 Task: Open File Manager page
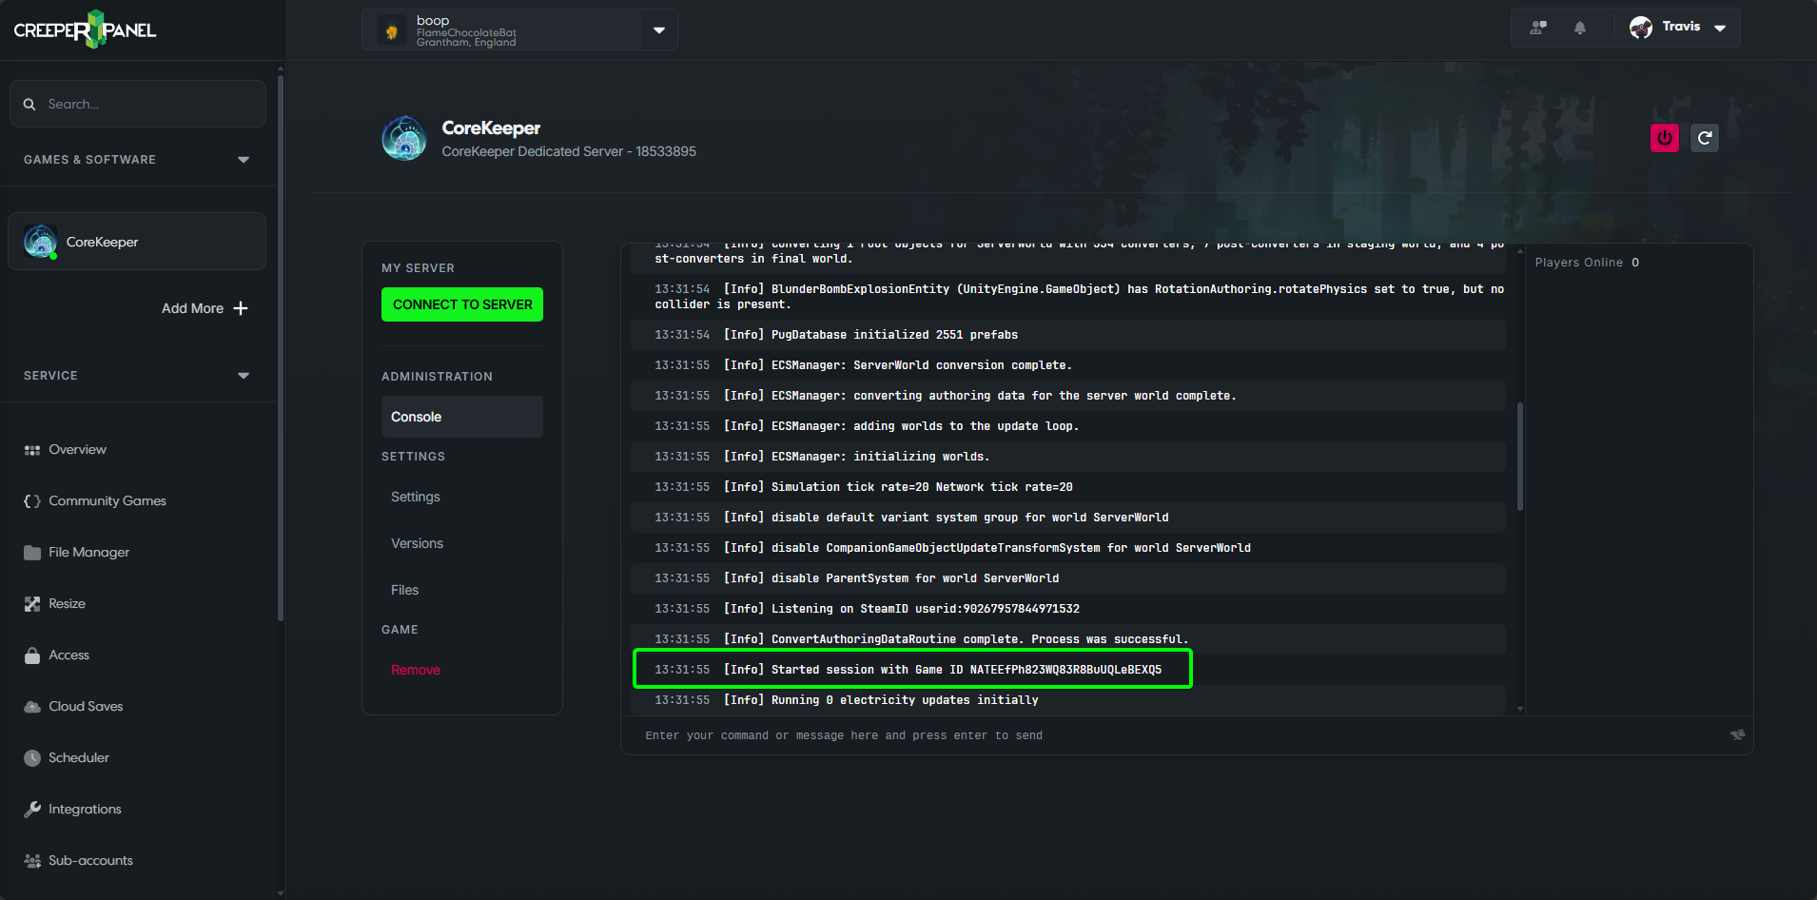[88, 553]
